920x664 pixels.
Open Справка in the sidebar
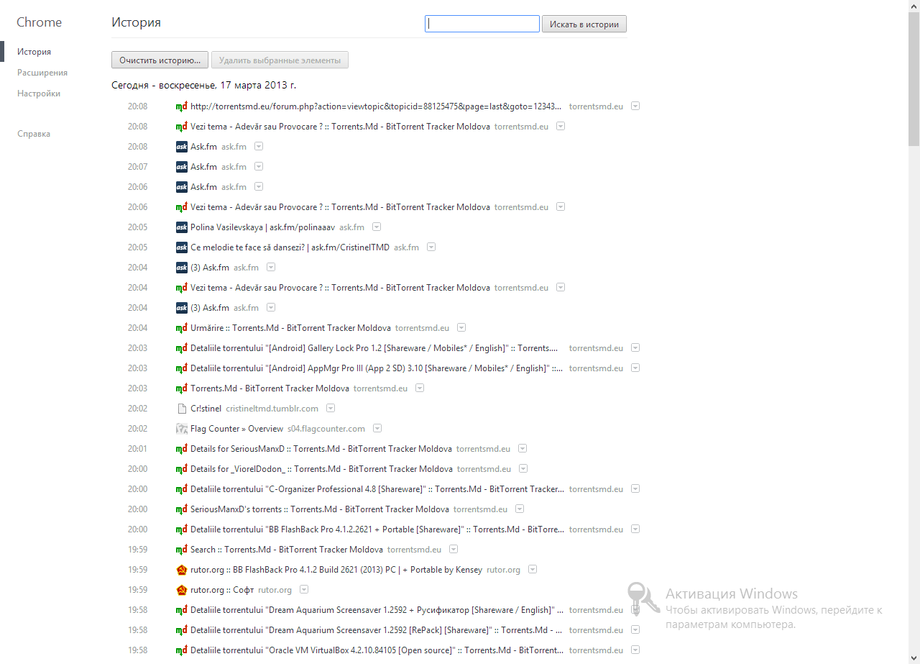pos(34,134)
